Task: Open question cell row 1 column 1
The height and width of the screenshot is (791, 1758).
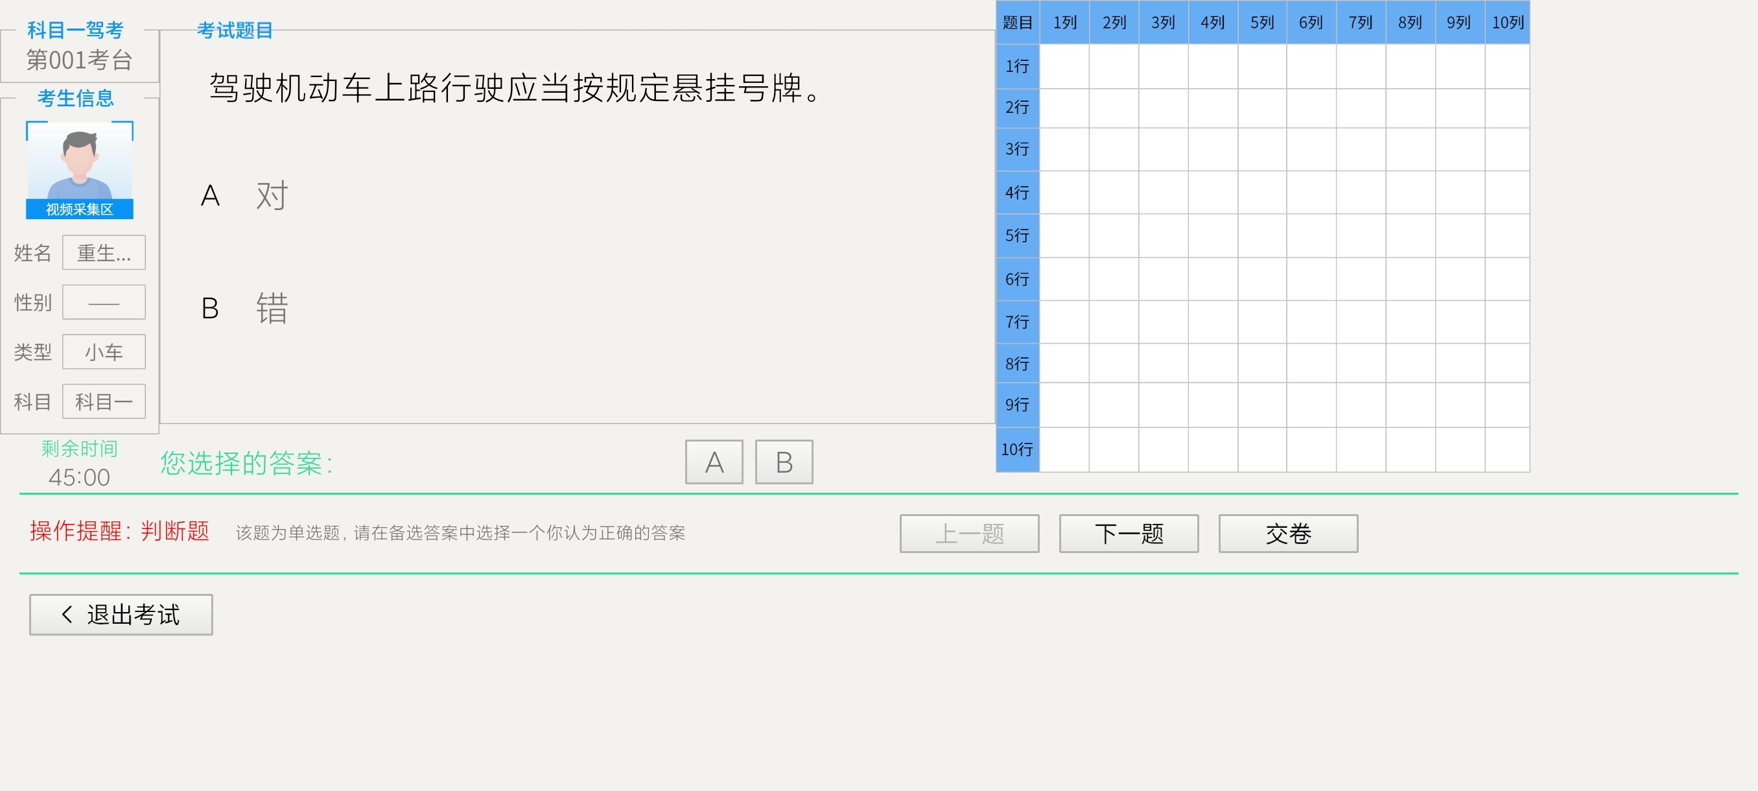Action: pos(1064,66)
